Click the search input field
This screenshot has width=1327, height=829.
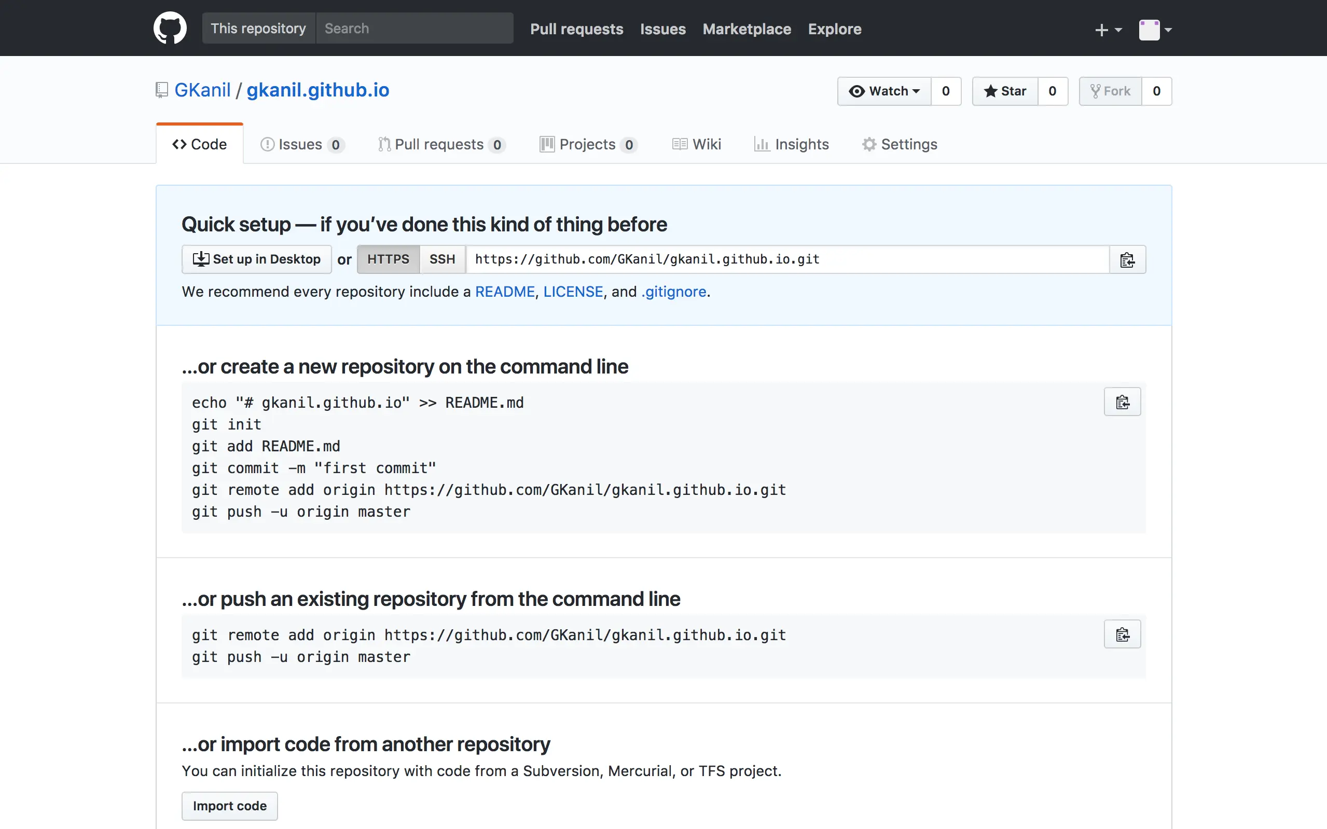point(414,29)
